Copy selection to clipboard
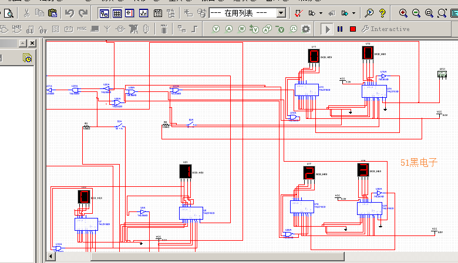The height and width of the screenshot is (263, 458). point(39,13)
